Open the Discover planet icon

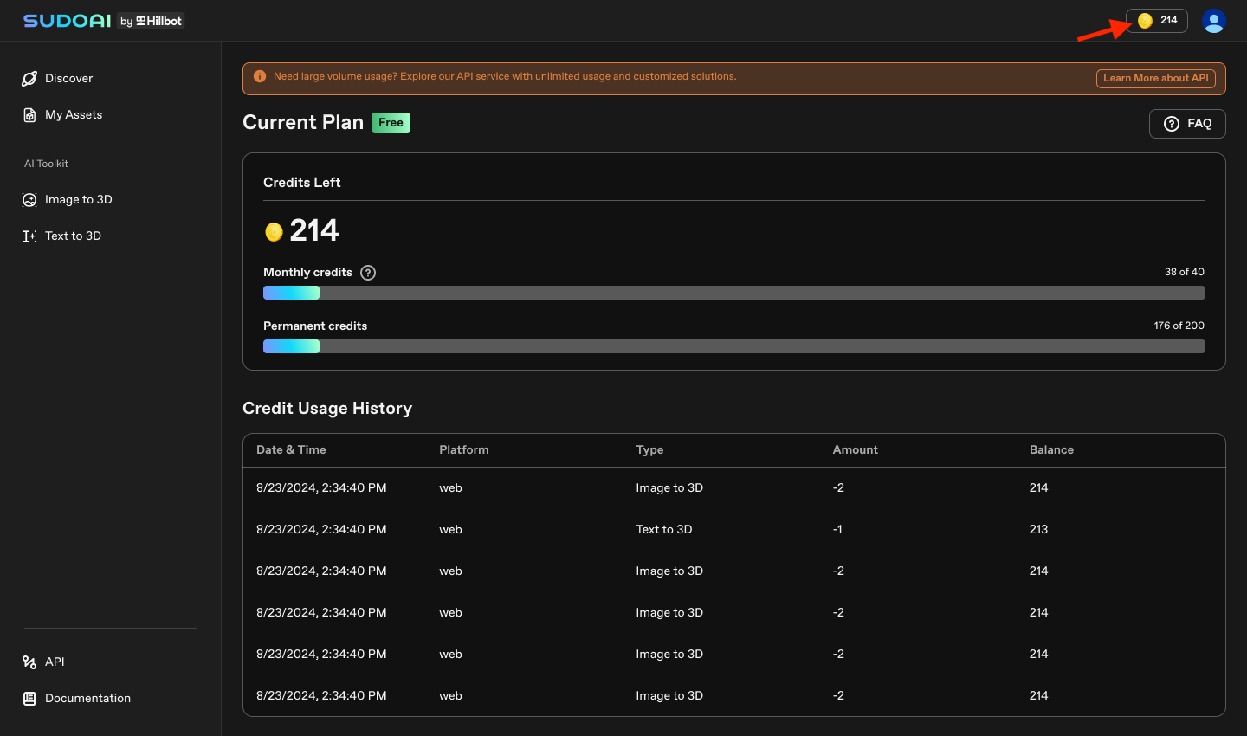pyautogui.click(x=29, y=79)
